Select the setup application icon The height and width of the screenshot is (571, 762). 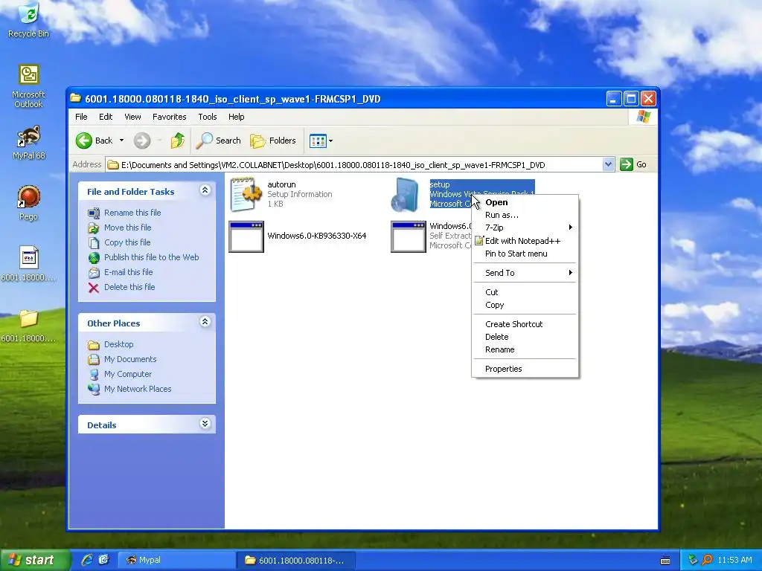[x=406, y=195]
